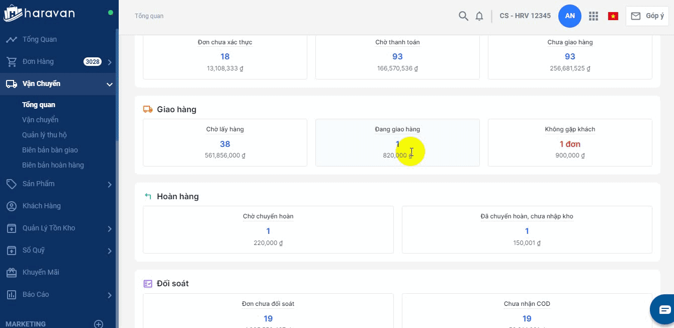Expand the Báo Cáo submenu arrow
The width and height of the screenshot is (674, 328).
point(110,295)
